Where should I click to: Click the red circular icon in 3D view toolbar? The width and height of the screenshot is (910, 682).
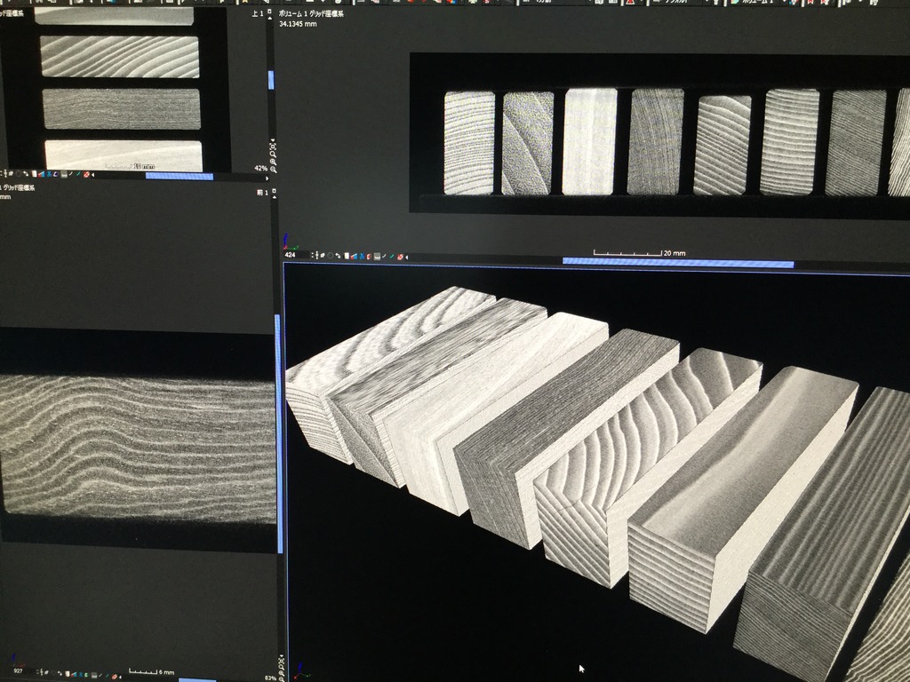(x=400, y=257)
